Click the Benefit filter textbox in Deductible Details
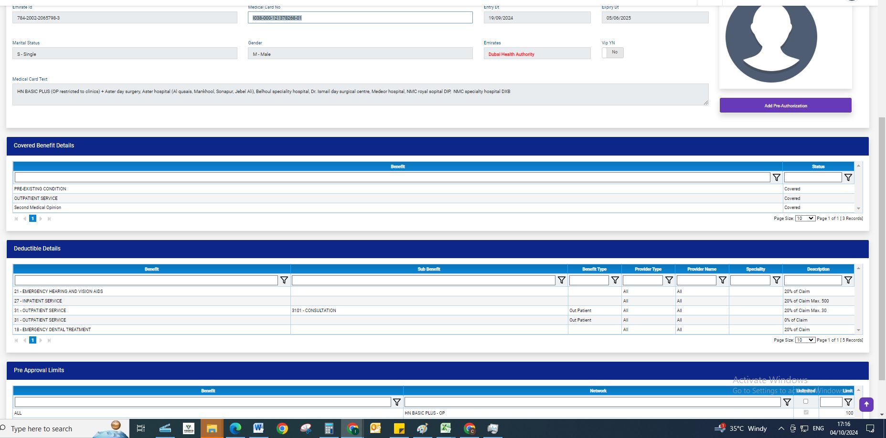This screenshot has height=438, width=886. 146,280
